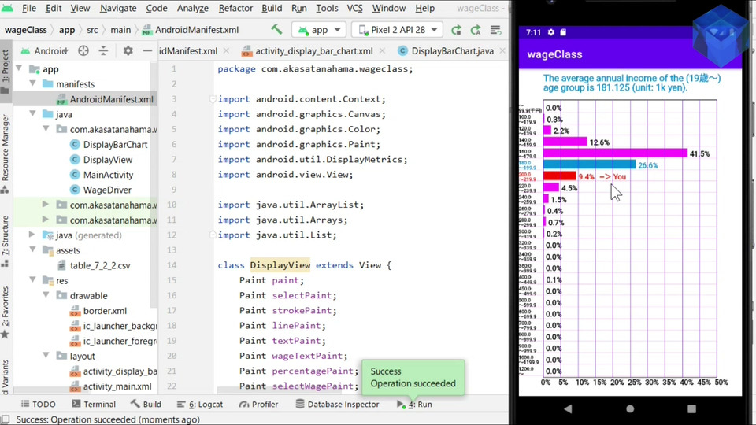Toggle the Structure tool window

6,235
